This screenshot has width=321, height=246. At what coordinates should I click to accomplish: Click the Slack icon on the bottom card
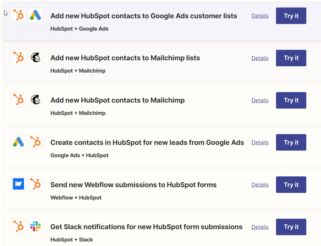[35, 226]
